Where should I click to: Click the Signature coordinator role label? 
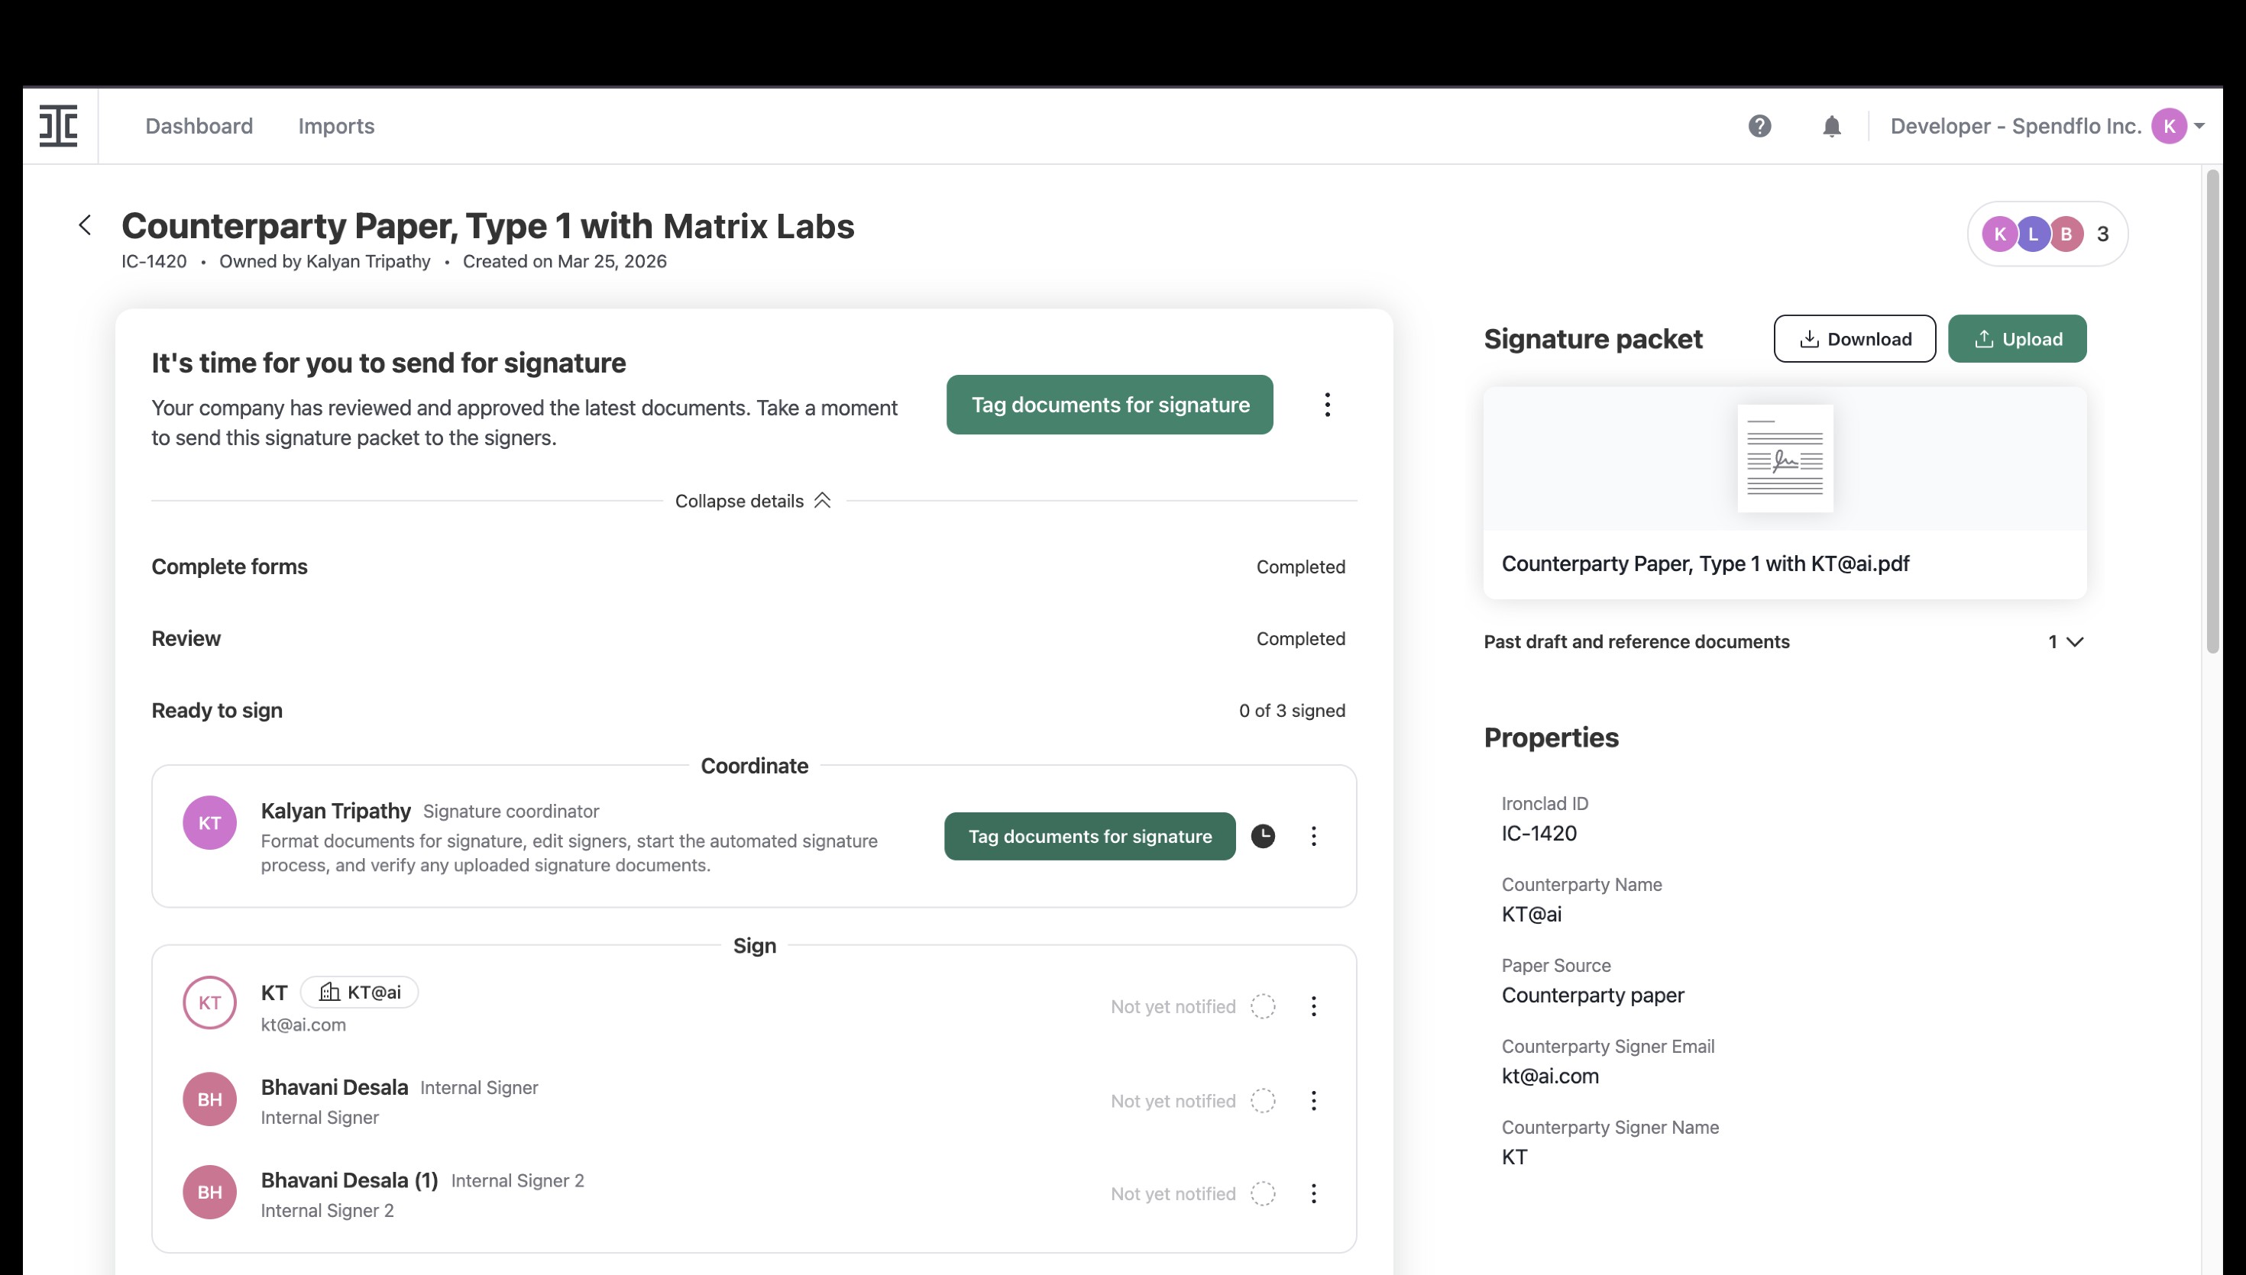(510, 812)
